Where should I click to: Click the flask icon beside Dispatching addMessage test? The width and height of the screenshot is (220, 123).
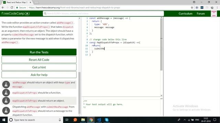click(x=6, y=111)
